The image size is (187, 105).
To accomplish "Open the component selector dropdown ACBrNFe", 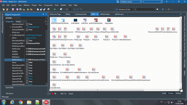I will pos(46,18).
